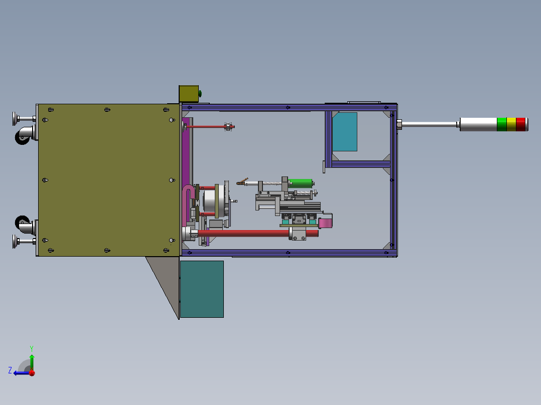Select the bottom purple aluminum frame rail
Viewport: 541px width, 405px height.
click(x=289, y=253)
